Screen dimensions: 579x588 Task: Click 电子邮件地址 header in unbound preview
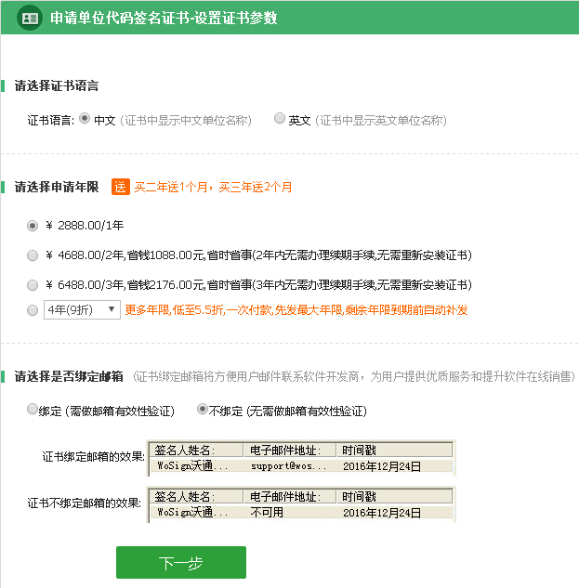pyautogui.click(x=288, y=496)
